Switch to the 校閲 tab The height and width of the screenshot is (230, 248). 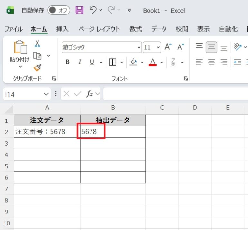[182, 29]
